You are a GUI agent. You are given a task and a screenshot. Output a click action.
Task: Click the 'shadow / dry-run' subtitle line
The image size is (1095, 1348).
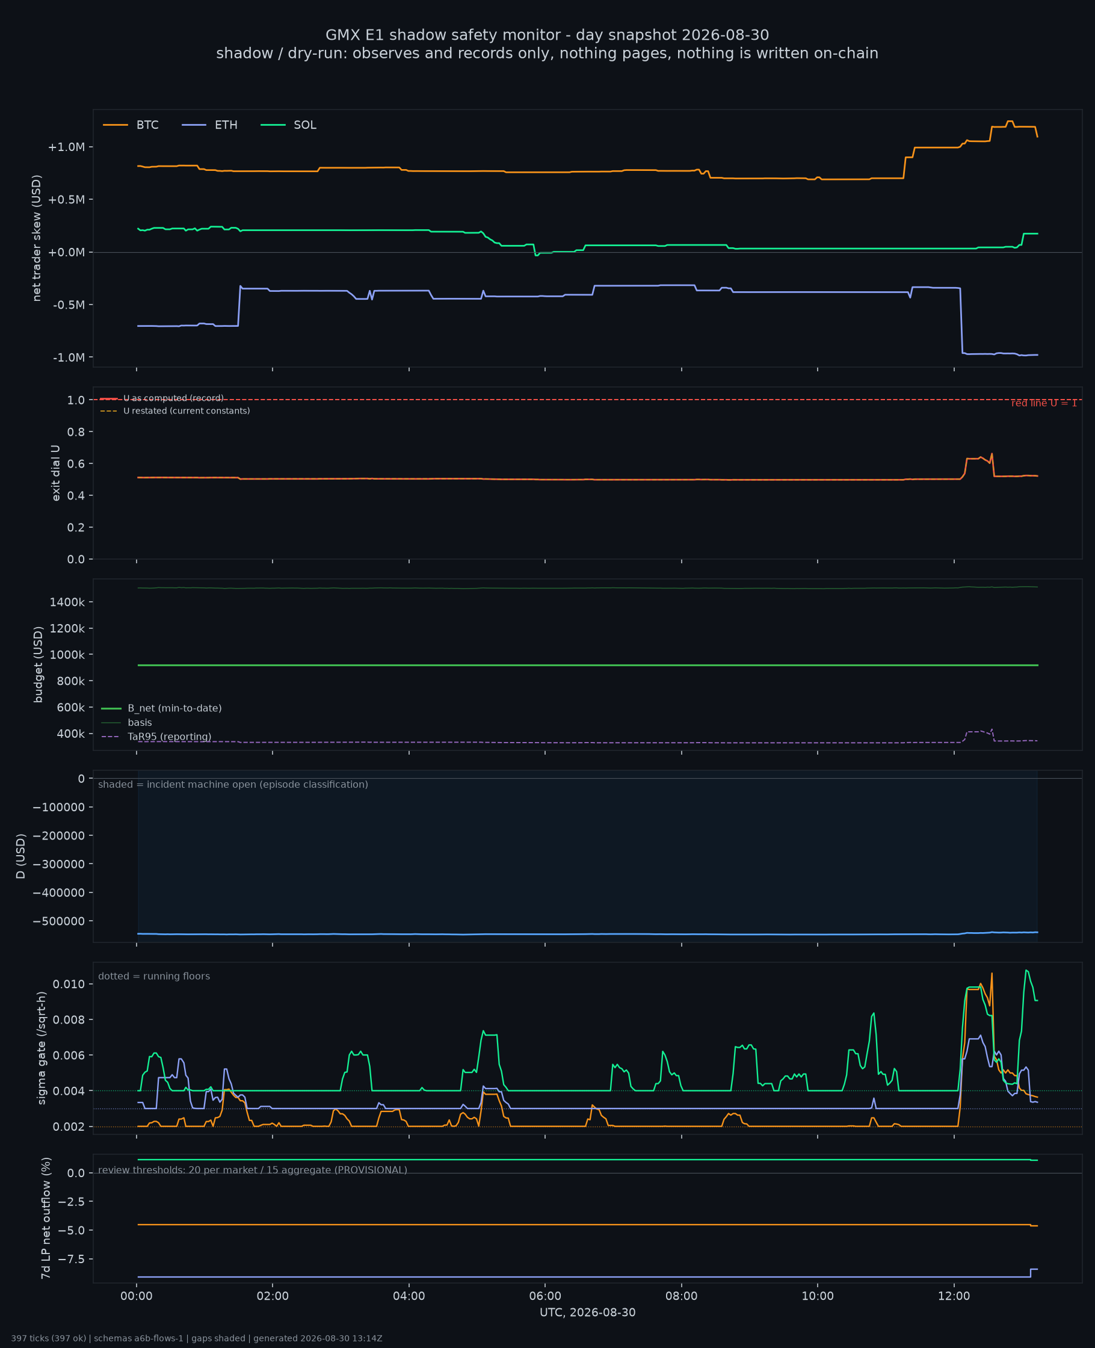click(x=547, y=54)
